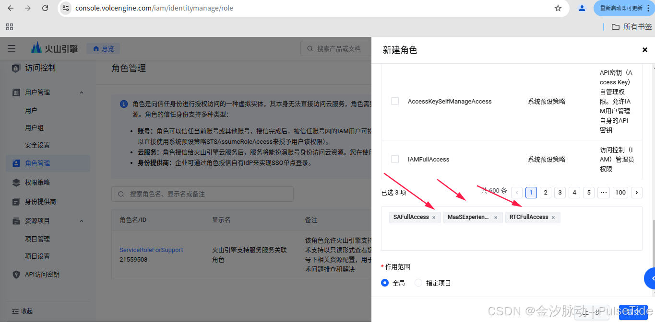This screenshot has height=322, width=655.
Task: Click the 搜索产品或文档 search box
Action: 336,48
